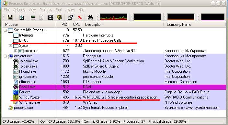Sort by the Description column header
This screenshot has width=228, height=125.
pos(122,25)
